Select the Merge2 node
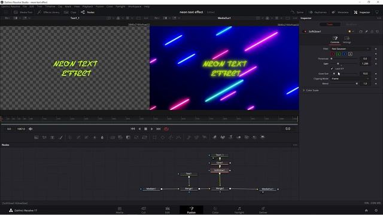 [x=220, y=189]
